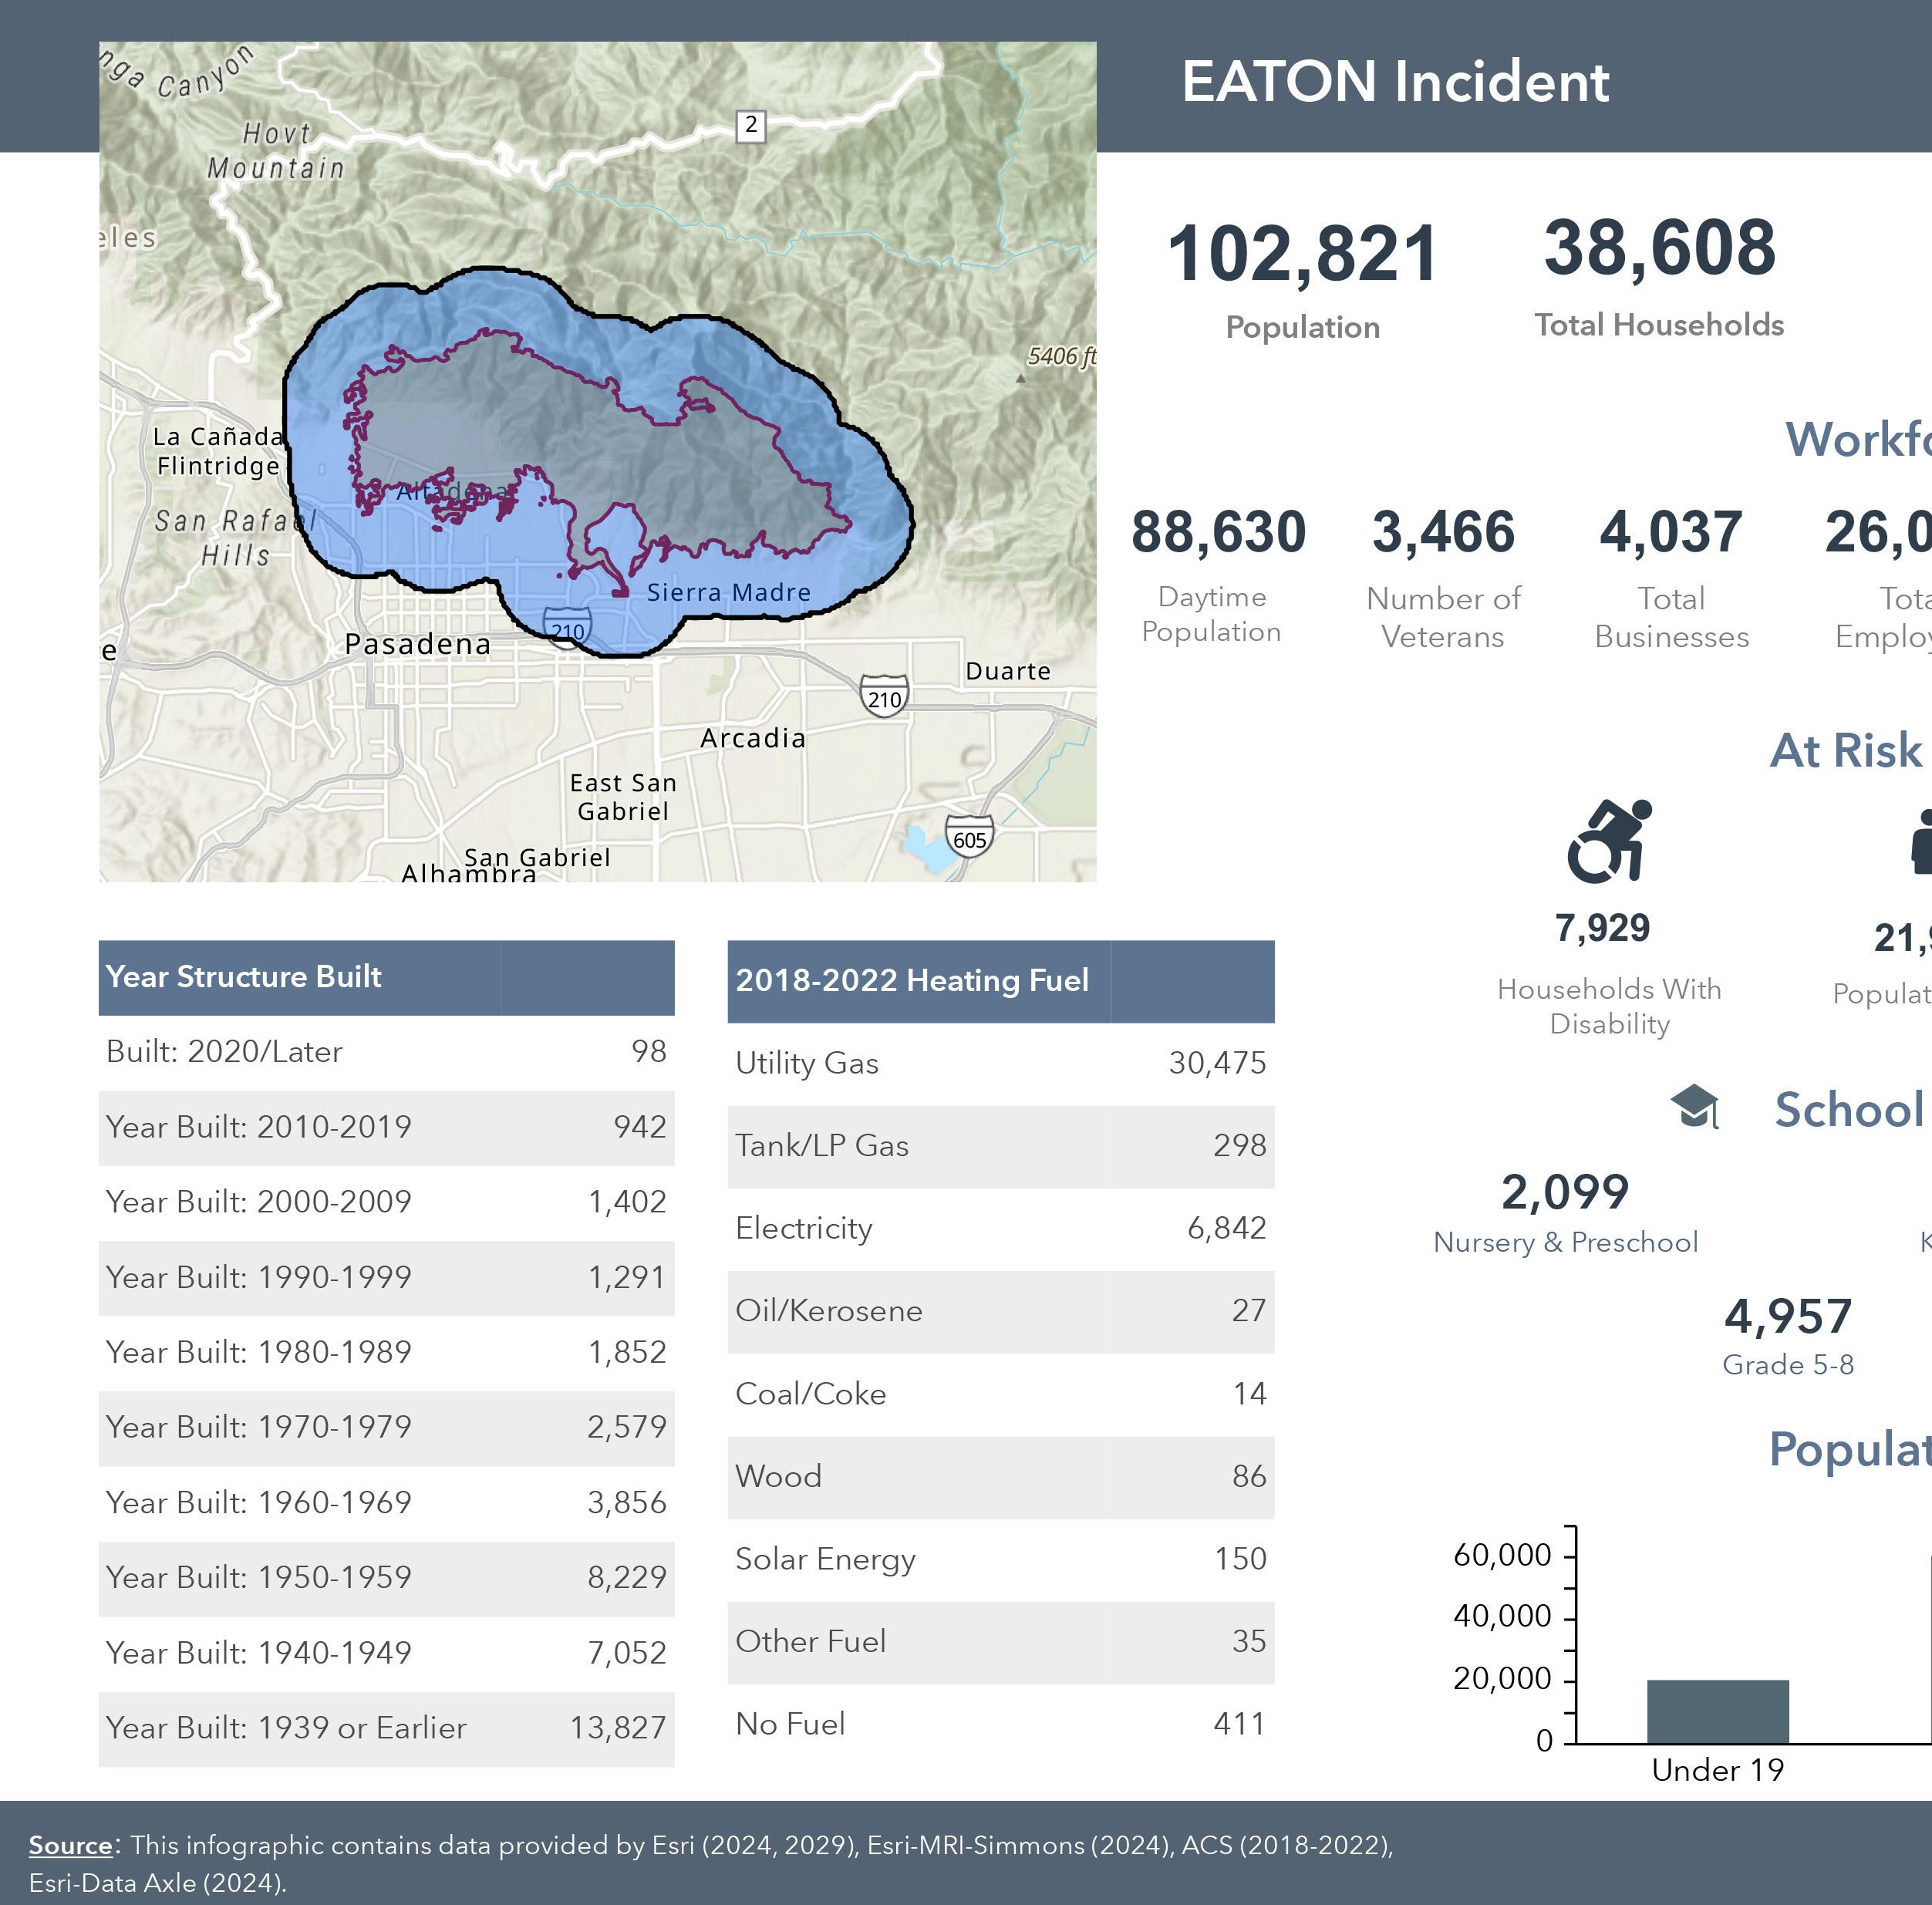
Task: Click the Pasadena label on map
Action: 417,644
